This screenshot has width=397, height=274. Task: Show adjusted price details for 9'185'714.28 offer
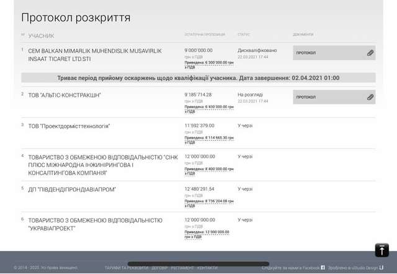(x=208, y=109)
